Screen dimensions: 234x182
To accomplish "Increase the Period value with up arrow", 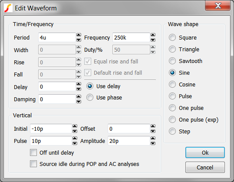I will [x=79, y=35].
